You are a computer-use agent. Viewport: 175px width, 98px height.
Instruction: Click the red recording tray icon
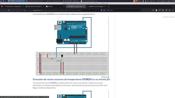point(134,1)
